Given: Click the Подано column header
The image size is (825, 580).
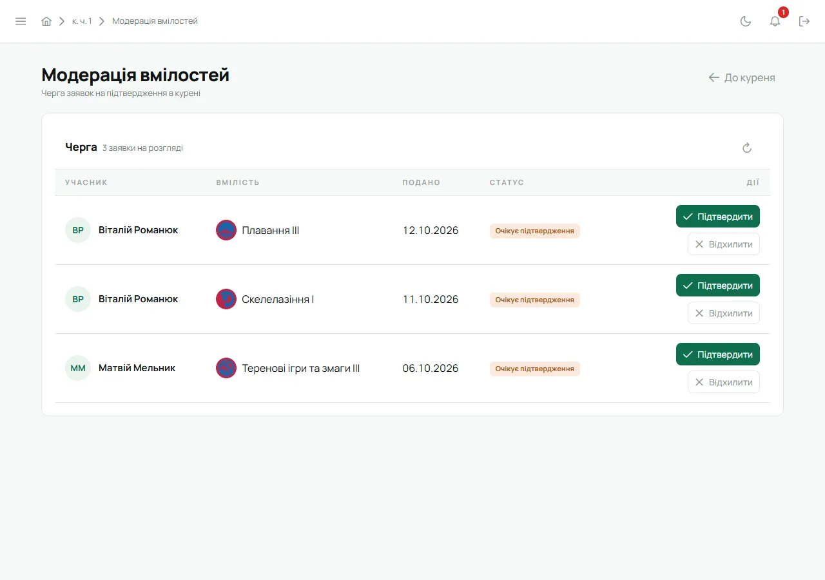Looking at the screenshot, I should pos(422,182).
